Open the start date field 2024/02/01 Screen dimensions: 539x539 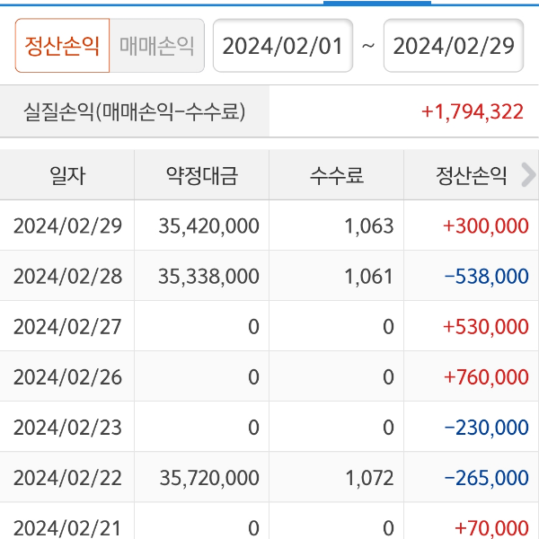point(283,46)
